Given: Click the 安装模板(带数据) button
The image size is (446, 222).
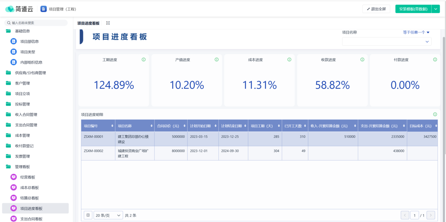Looking at the screenshot, I should 413,9.
